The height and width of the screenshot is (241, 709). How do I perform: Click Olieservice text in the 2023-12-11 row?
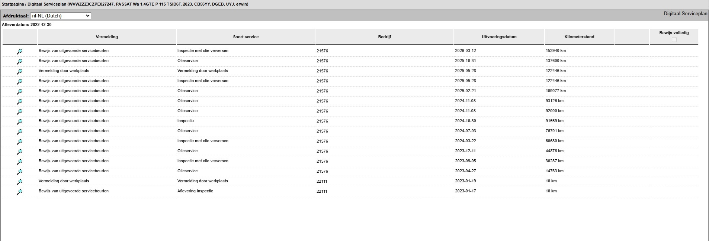coord(187,151)
